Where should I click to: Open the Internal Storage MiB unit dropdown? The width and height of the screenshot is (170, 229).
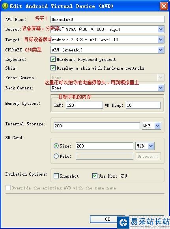(x=151, y=126)
